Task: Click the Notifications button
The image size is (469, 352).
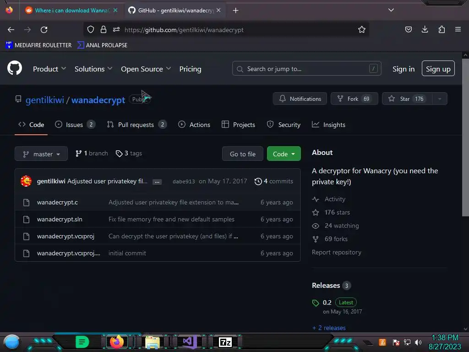Action: tap(300, 99)
